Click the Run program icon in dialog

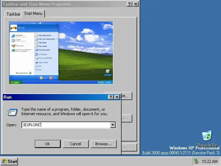click(x=12, y=112)
